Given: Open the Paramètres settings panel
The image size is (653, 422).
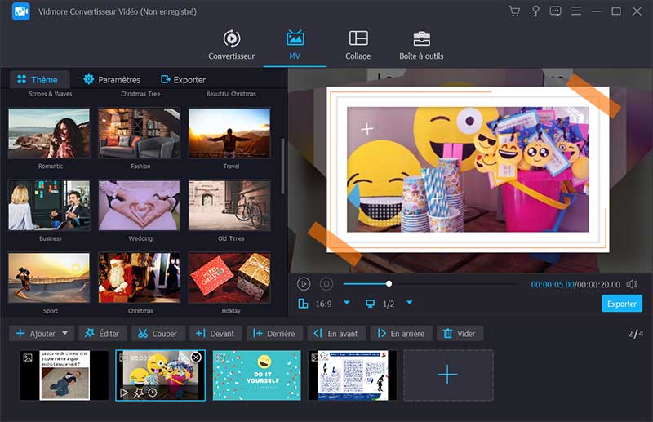Looking at the screenshot, I should click(112, 80).
